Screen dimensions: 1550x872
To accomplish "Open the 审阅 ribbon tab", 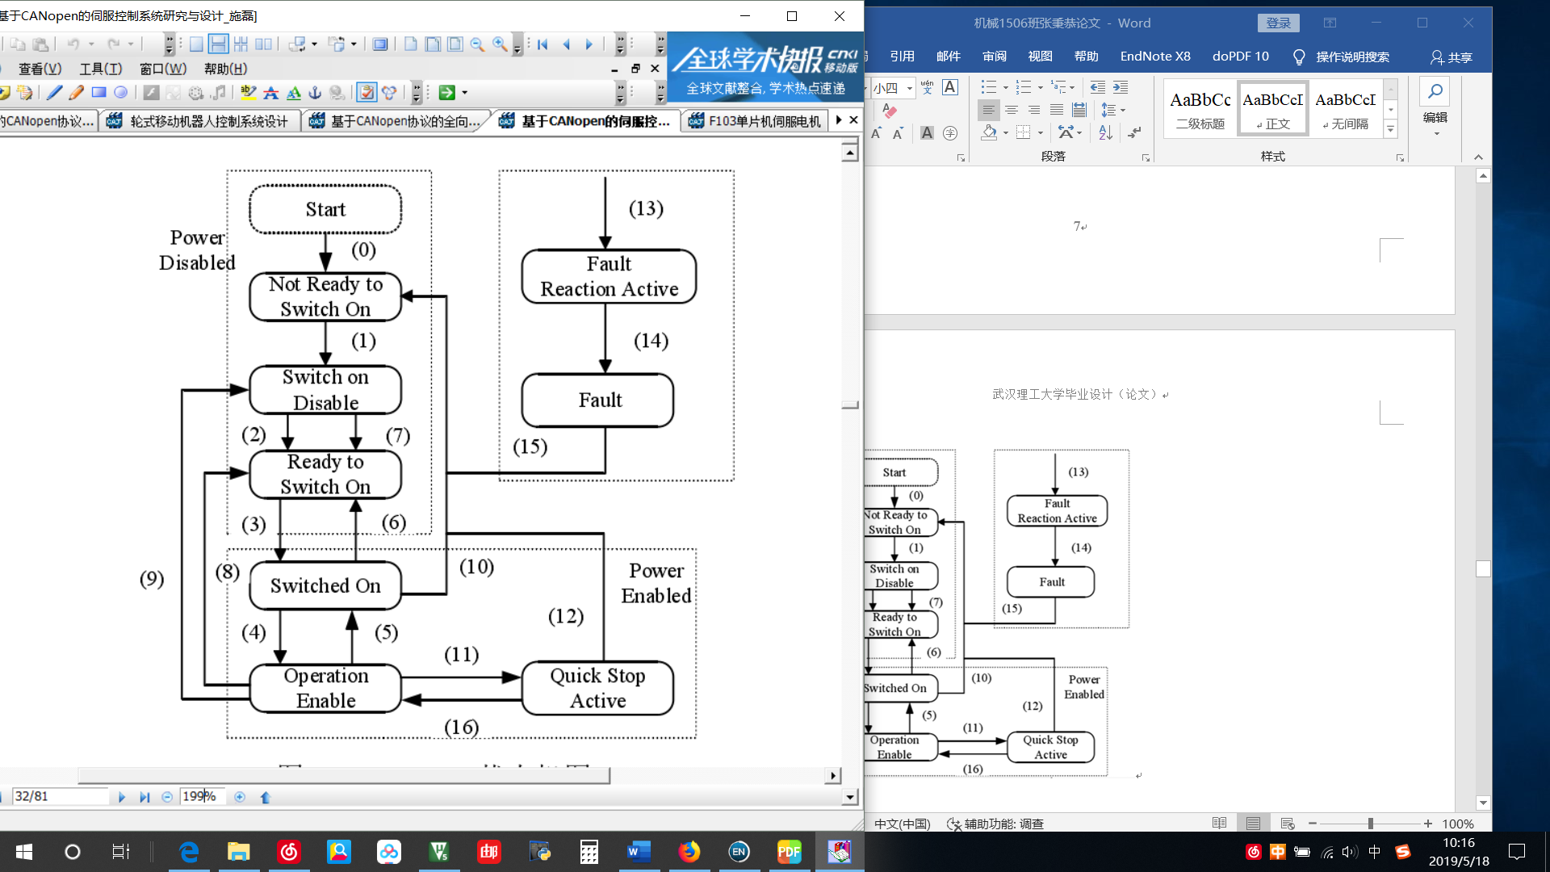I will [x=994, y=57].
